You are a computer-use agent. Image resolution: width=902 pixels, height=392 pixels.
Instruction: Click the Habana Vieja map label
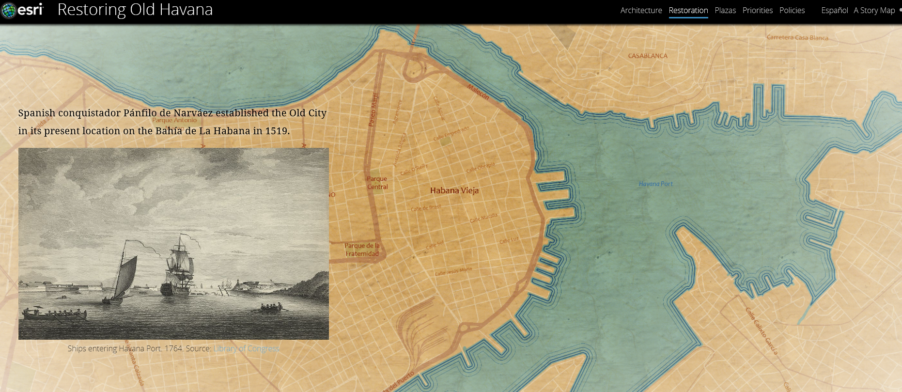pyautogui.click(x=454, y=190)
